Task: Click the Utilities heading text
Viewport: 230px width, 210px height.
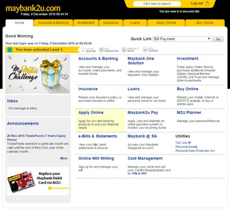Action: pyautogui.click(x=182, y=136)
